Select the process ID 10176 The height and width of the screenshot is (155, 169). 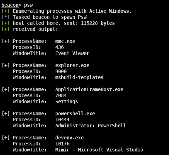pyautogui.click(x=62, y=144)
